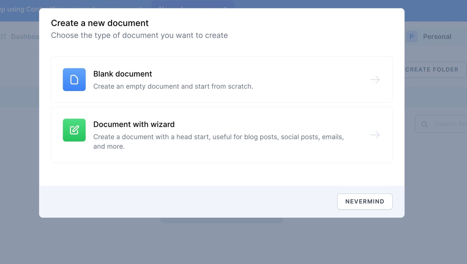Click the Dashboard grid icon
The width and height of the screenshot is (467, 264).
coord(4,37)
